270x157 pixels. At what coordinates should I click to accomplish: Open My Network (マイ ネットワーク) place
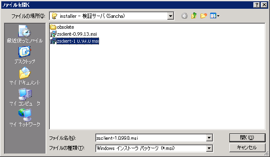point(25,118)
